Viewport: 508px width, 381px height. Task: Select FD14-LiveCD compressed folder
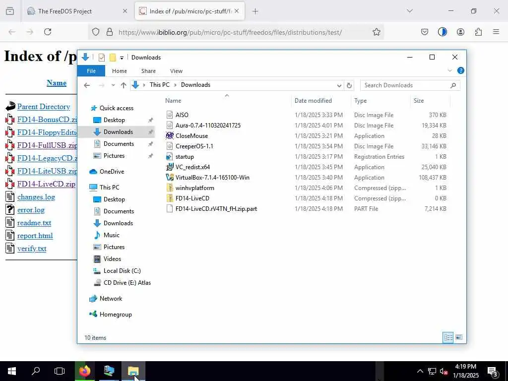pyautogui.click(x=192, y=198)
